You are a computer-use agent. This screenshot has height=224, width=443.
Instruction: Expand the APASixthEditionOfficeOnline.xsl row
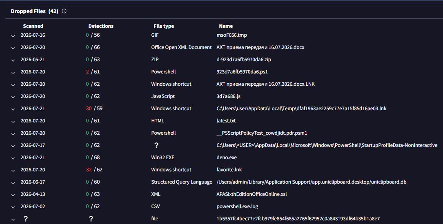point(13,195)
